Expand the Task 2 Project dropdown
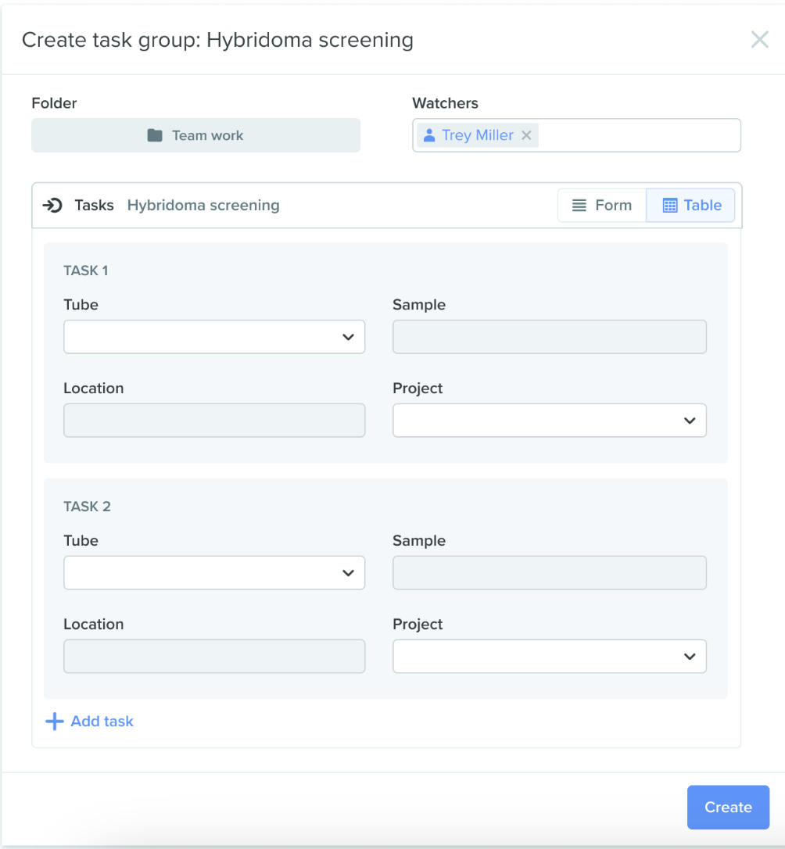Image resolution: width=785 pixels, height=849 pixels. (550, 656)
